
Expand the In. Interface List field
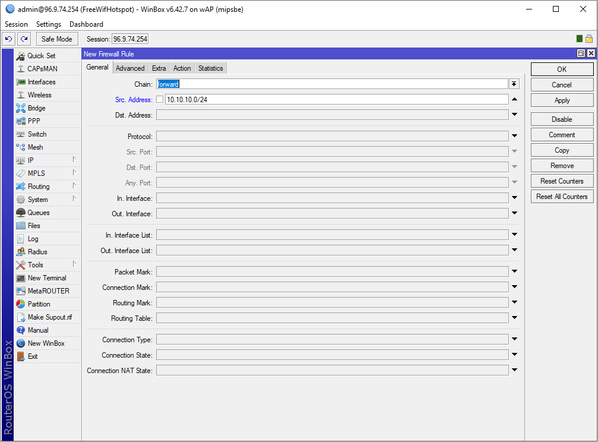point(514,234)
